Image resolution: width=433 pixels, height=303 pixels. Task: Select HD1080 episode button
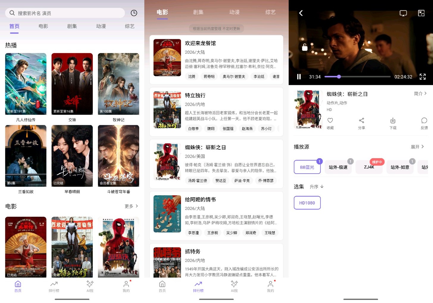click(307, 203)
